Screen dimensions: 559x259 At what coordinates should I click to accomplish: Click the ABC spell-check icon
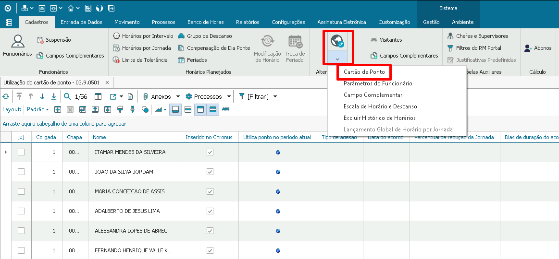point(226,109)
